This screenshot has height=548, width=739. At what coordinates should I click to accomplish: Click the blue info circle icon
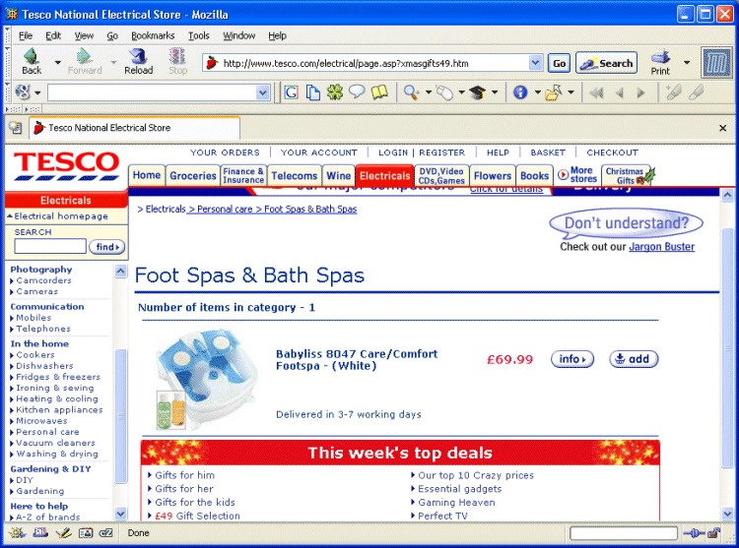click(520, 92)
